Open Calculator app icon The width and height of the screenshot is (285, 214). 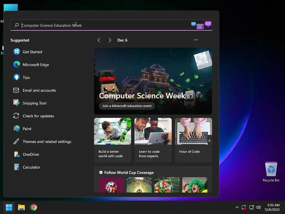16,167
